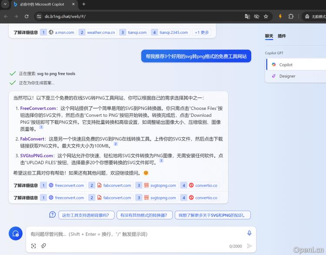This screenshot has height=255, width=326.
Task: Open the tab search dropdown arrow
Action: pos(5,4)
